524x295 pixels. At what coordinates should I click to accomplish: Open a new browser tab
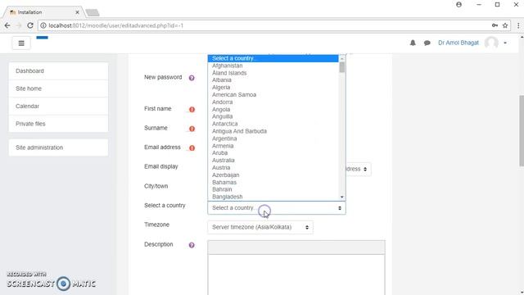93,13
